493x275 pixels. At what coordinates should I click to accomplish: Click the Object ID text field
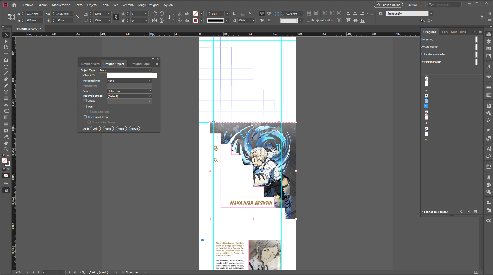click(132, 75)
